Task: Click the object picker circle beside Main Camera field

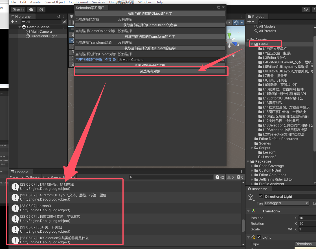Action: (223, 60)
